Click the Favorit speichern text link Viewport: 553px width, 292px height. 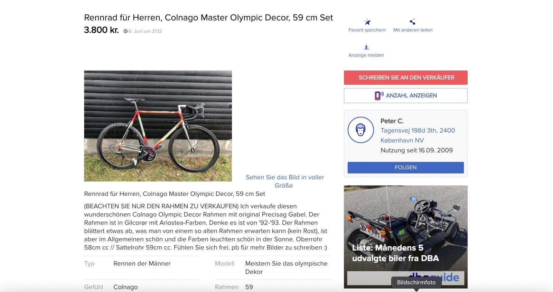367,30
